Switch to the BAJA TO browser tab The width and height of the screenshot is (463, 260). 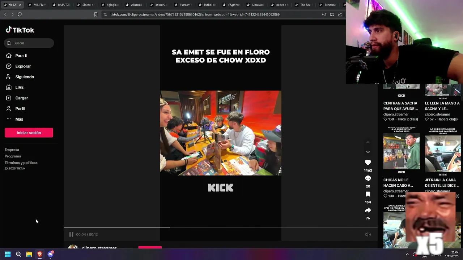pyautogui.click(x=62, y=5)
